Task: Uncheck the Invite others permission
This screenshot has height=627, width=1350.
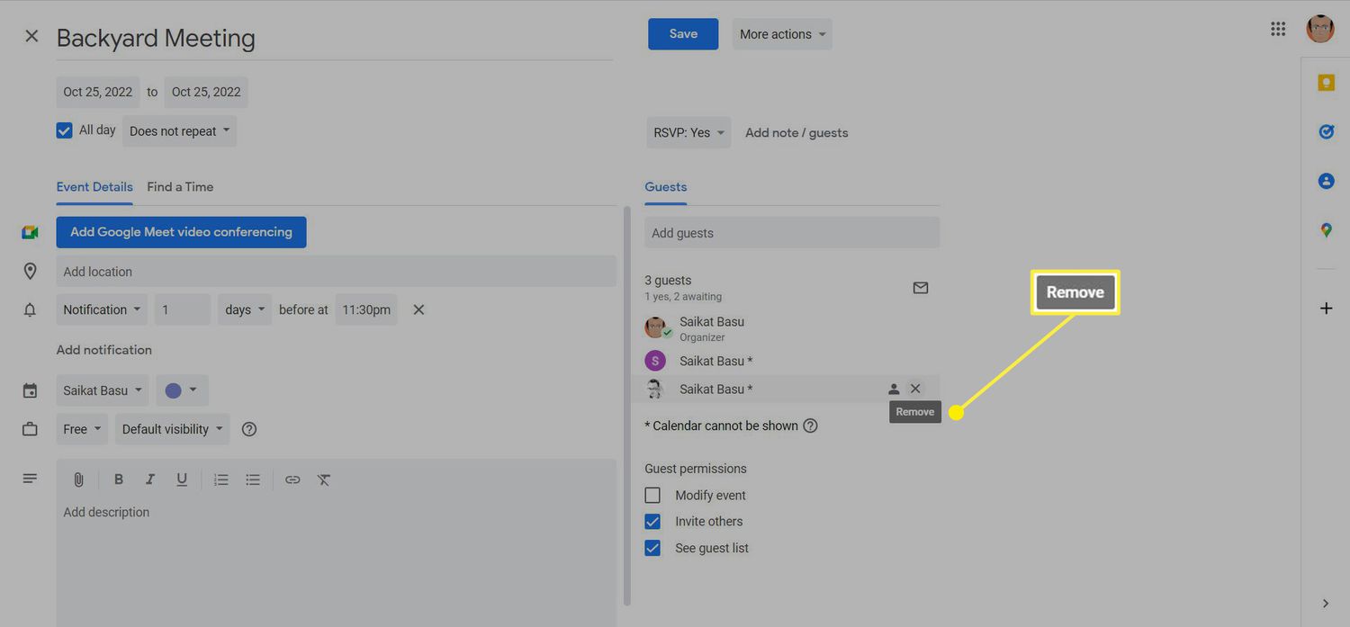Action: click(x=652, y=522)
